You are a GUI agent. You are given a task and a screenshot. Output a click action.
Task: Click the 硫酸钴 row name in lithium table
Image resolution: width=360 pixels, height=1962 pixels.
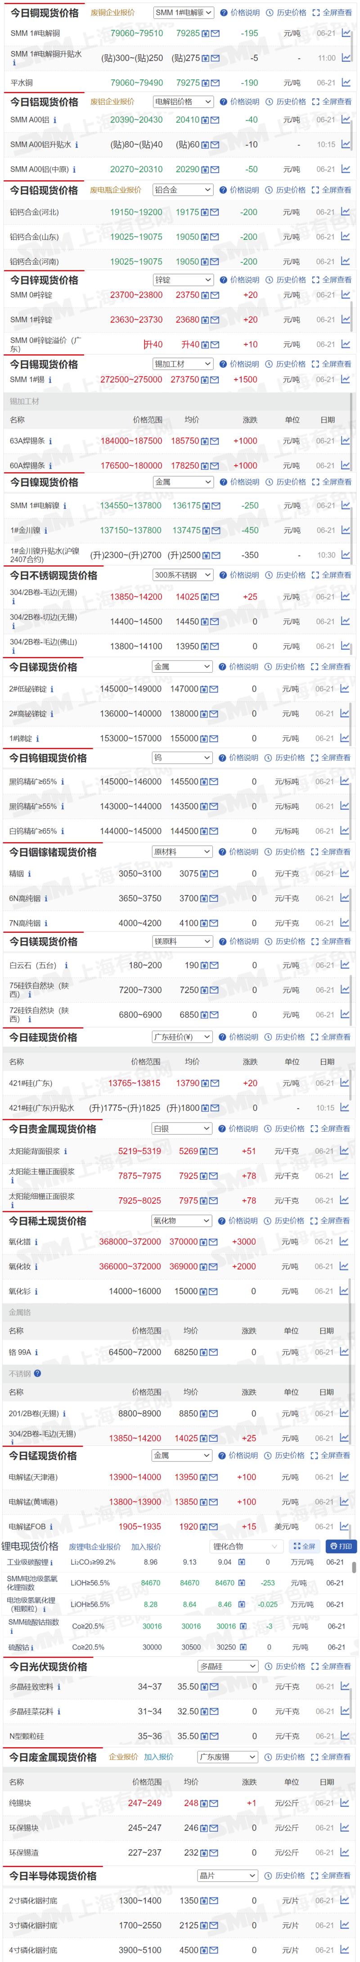(19, 1647)
